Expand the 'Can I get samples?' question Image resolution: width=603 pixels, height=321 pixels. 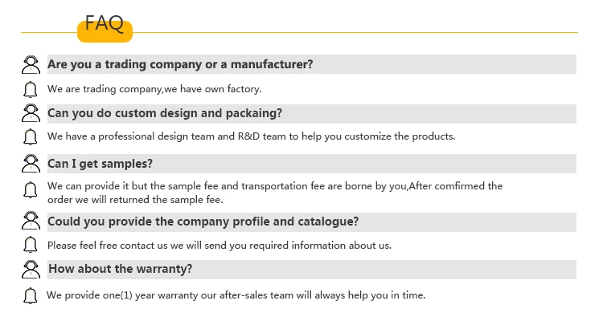[100, 164]
